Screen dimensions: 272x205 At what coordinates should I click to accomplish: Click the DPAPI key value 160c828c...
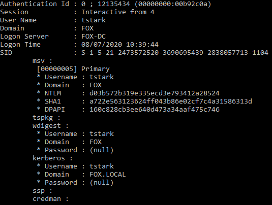[155, 110]
